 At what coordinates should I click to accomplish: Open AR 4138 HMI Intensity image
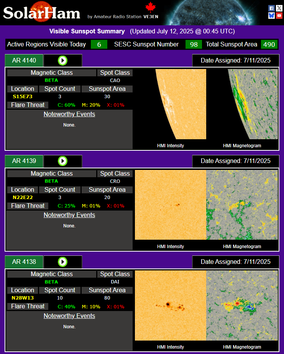coord(171,305)
